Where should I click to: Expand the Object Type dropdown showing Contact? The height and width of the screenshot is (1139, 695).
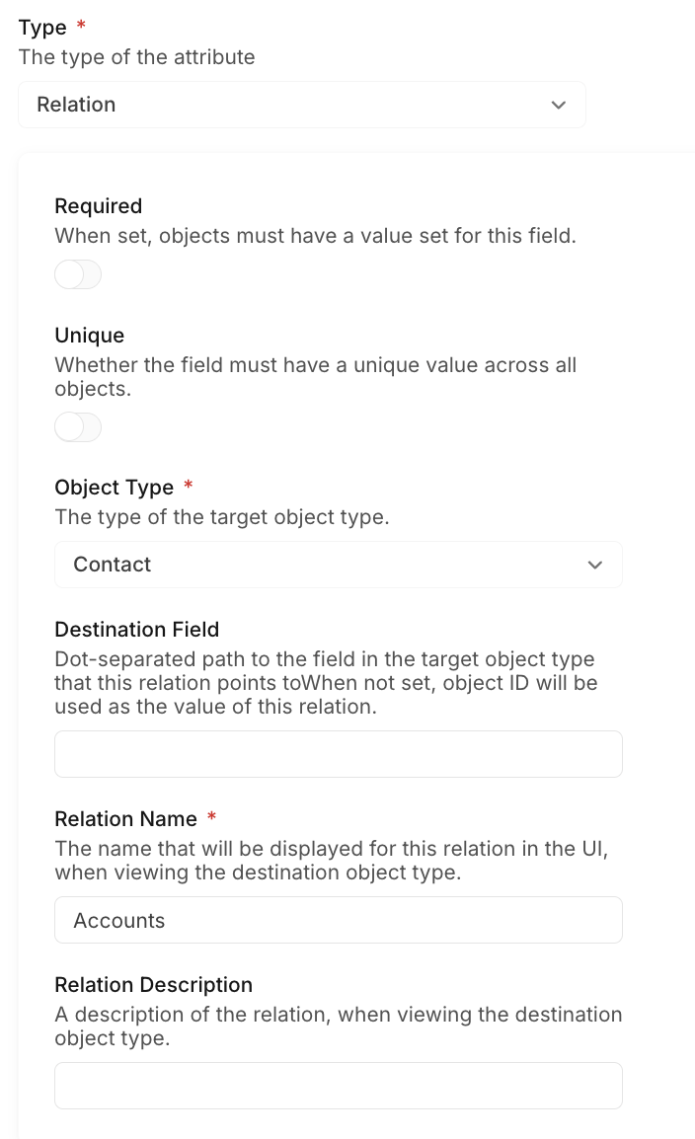(338, 565)
